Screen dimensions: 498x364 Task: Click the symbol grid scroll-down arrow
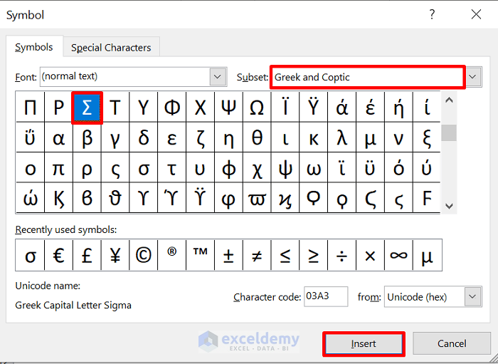pyautogui.click(x=449, y=206)
